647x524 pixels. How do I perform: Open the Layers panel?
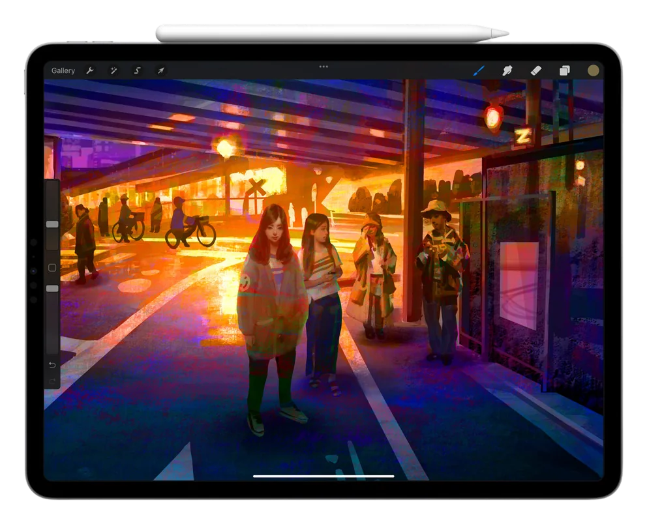tap(564, 70)
